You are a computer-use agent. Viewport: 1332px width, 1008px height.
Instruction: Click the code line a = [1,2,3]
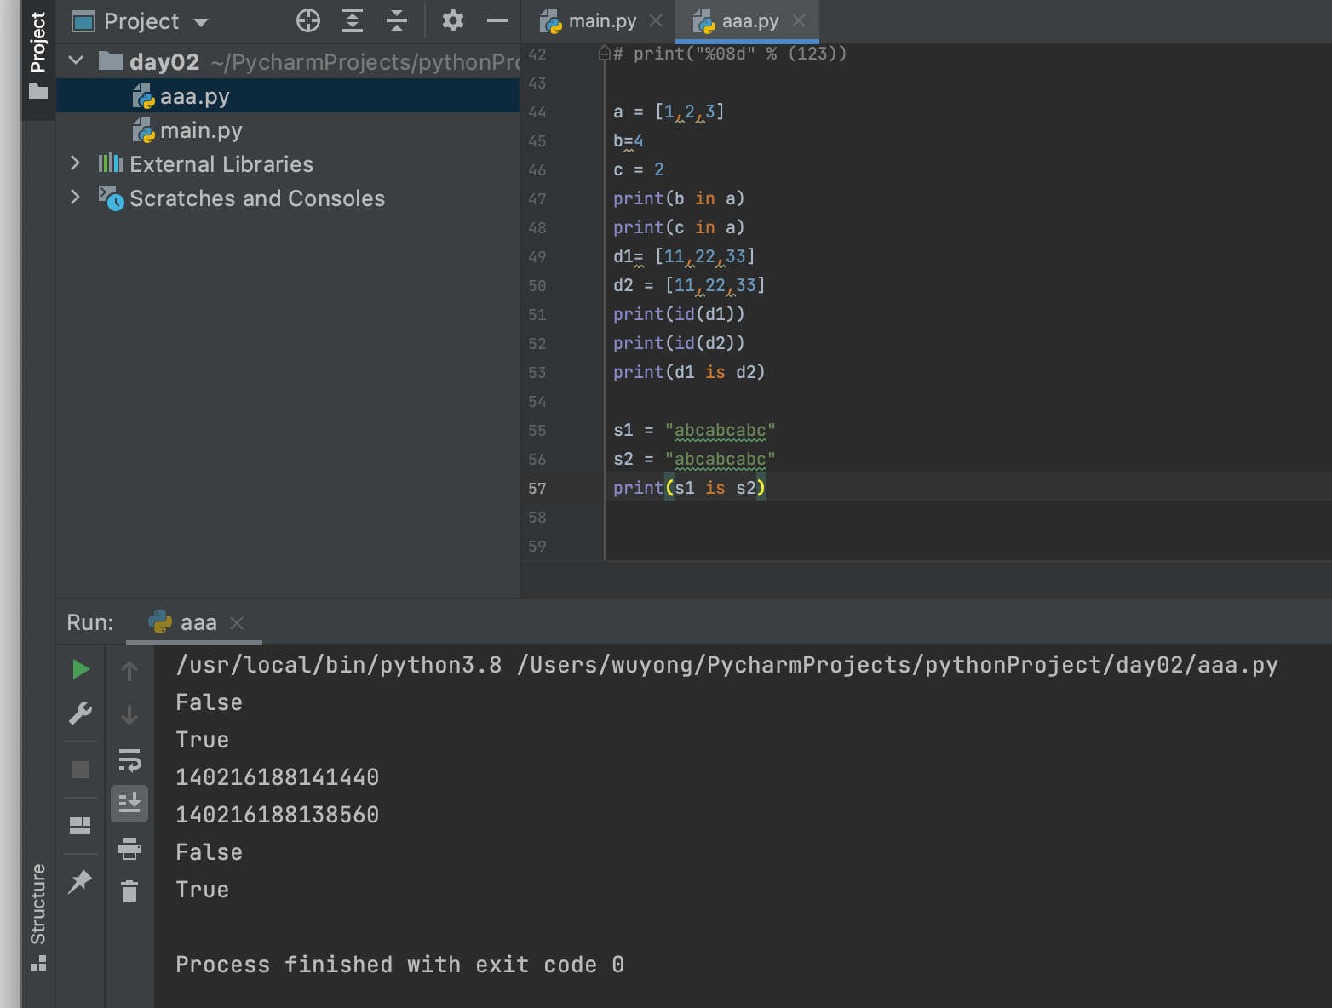coord(669,112)
